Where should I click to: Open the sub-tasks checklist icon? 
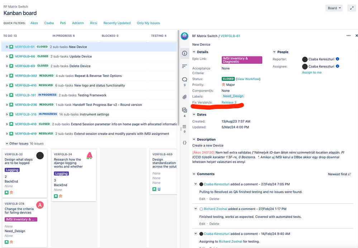(185, 110)
